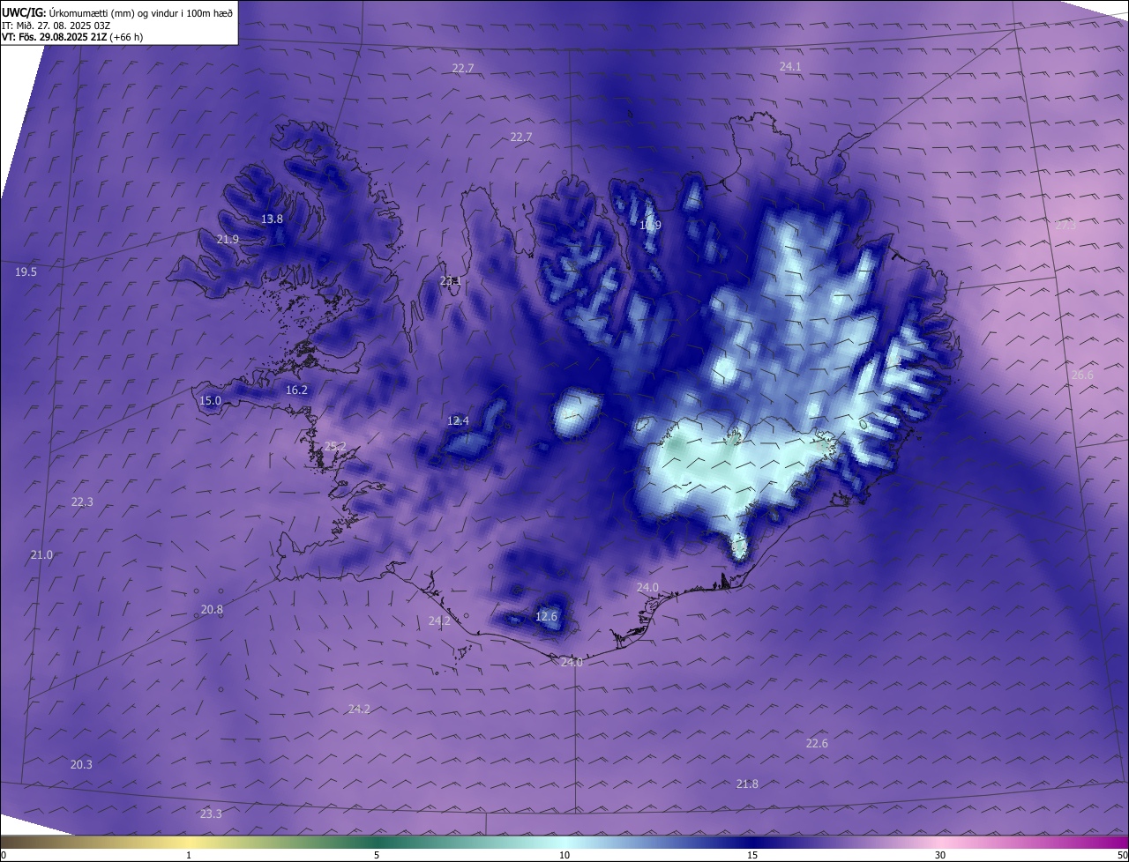Click the 22.6 value label on the map
The width and height of the screenshot is (1129, 862).
coord(817,744)
